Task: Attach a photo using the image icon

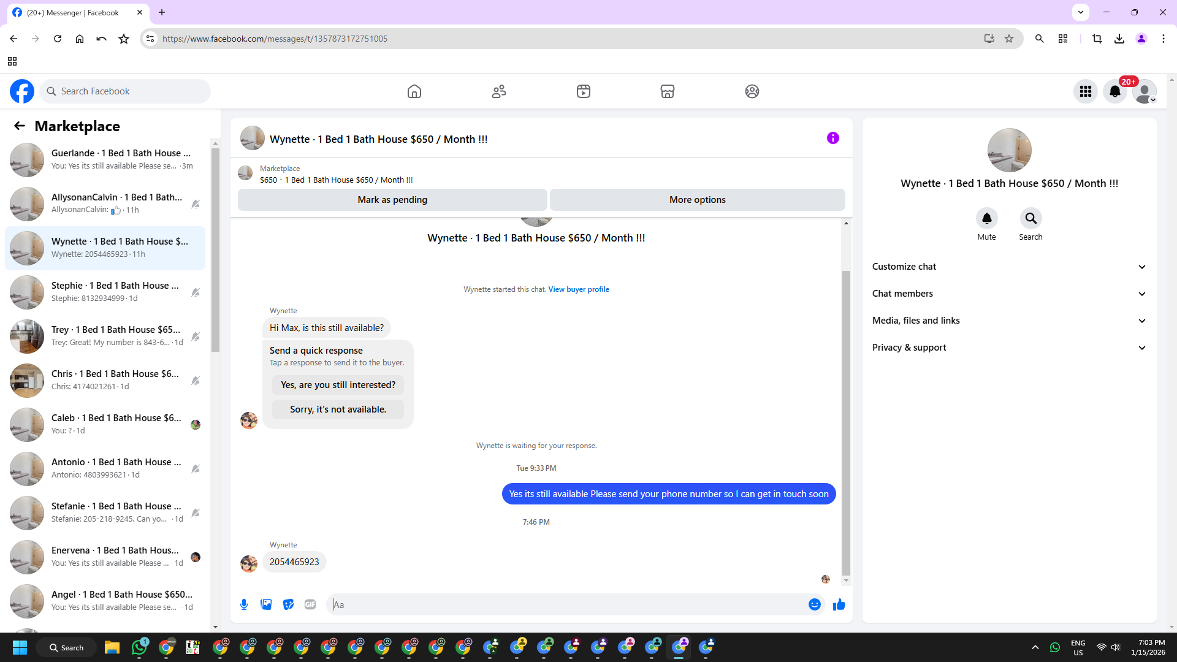Action: (266, 604)
